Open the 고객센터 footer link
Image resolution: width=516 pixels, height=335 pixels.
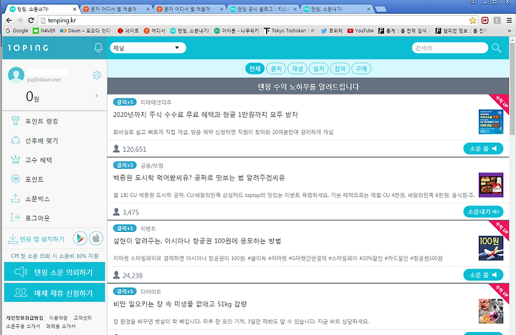[x=82, y=318]
